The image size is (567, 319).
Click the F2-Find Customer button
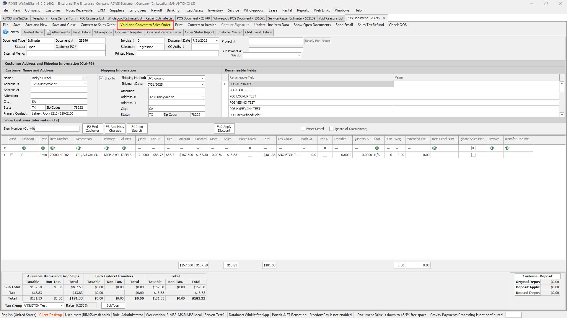(x=92, y=128)
